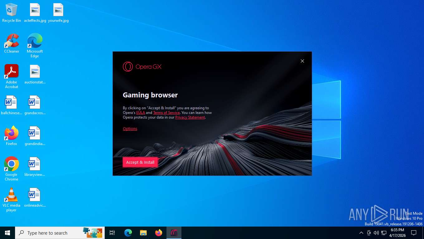
Task: Open the clock showing 6:35 PM
Action: coord(397,233)
